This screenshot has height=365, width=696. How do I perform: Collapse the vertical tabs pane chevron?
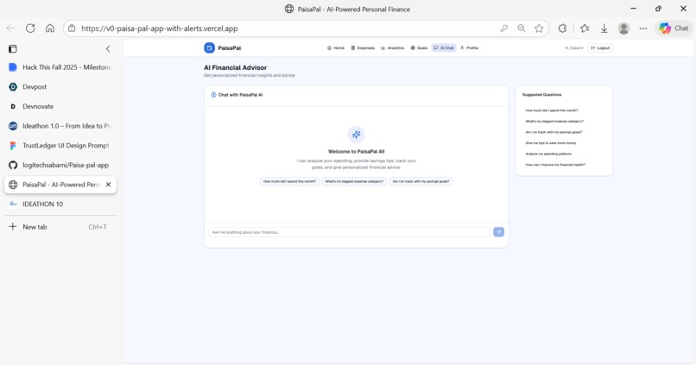click(x=108, y=49)
